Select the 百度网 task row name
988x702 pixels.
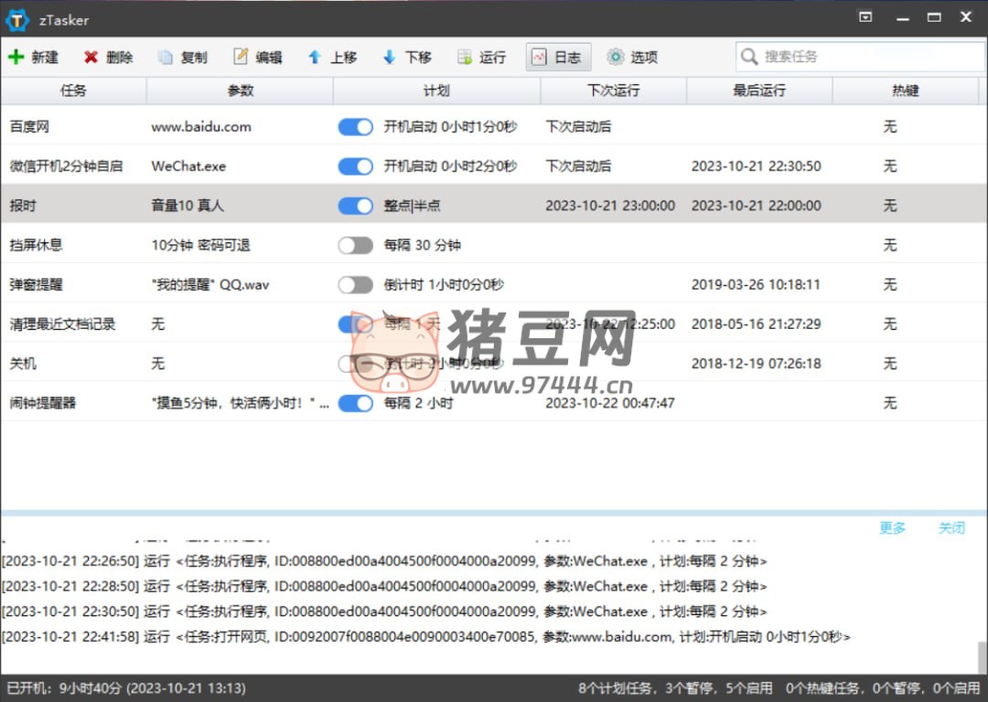point(29,127)
